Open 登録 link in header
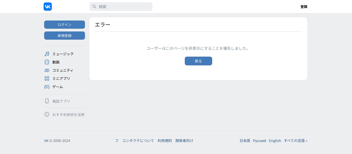This screenshot has width=352, height=154. click(x=304, y=7)
